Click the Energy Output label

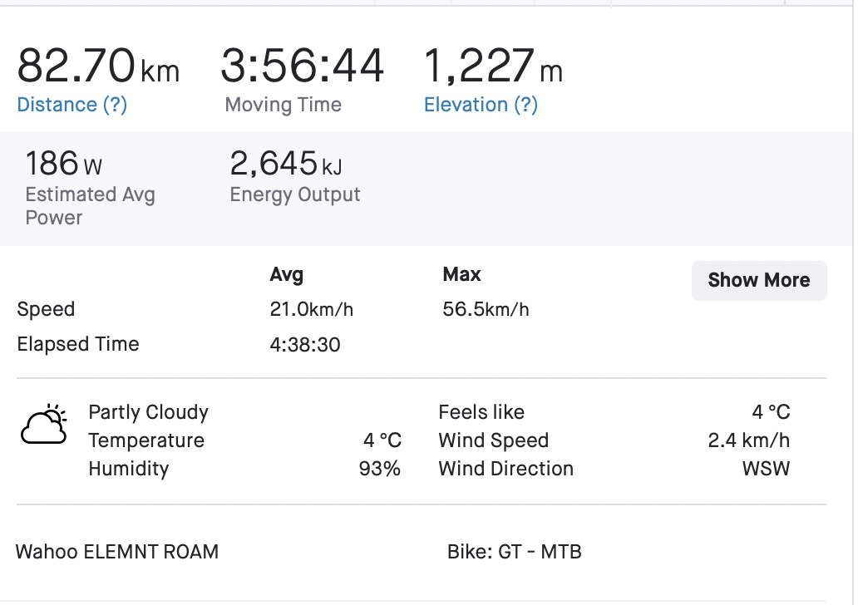tap(295, 194)
